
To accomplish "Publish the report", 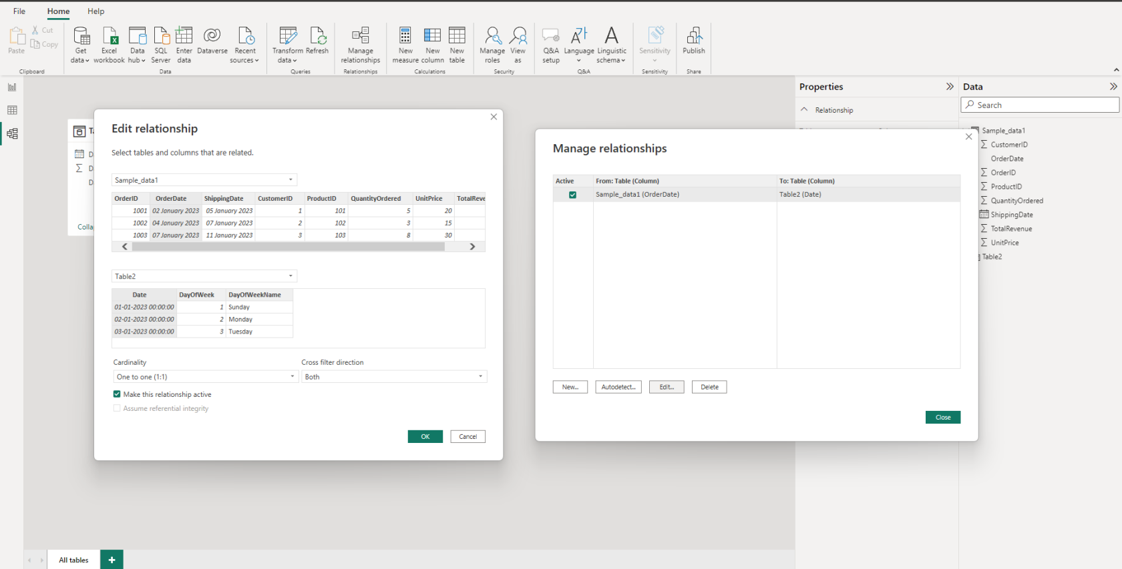I will [x=694, y=41].
